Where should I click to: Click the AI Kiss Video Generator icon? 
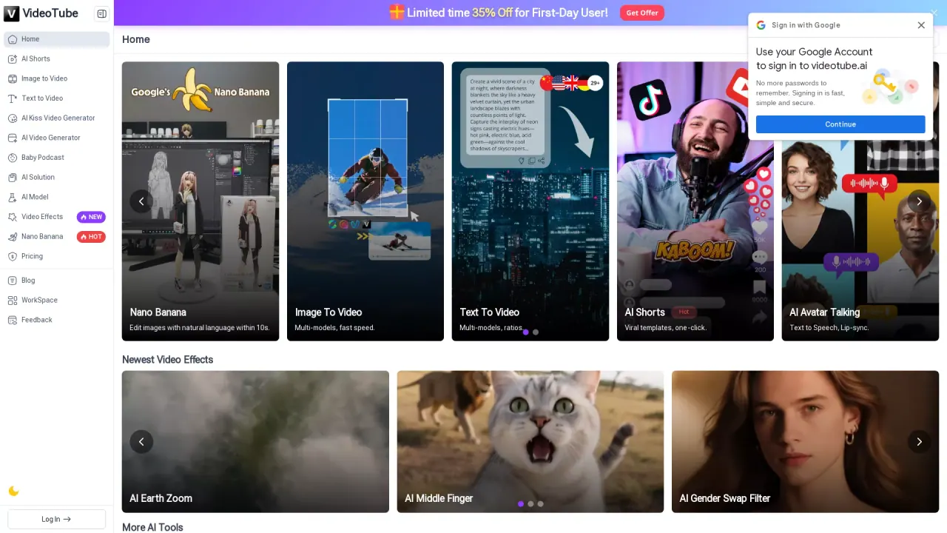pyautogui.click(x=13, y=118)
